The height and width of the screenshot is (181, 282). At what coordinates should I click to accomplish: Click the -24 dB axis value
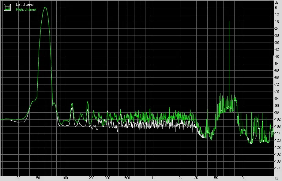(x=276, y=28)
